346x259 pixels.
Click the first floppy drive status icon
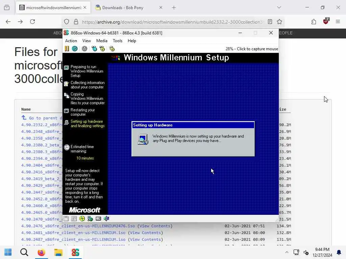pos(66,219)
